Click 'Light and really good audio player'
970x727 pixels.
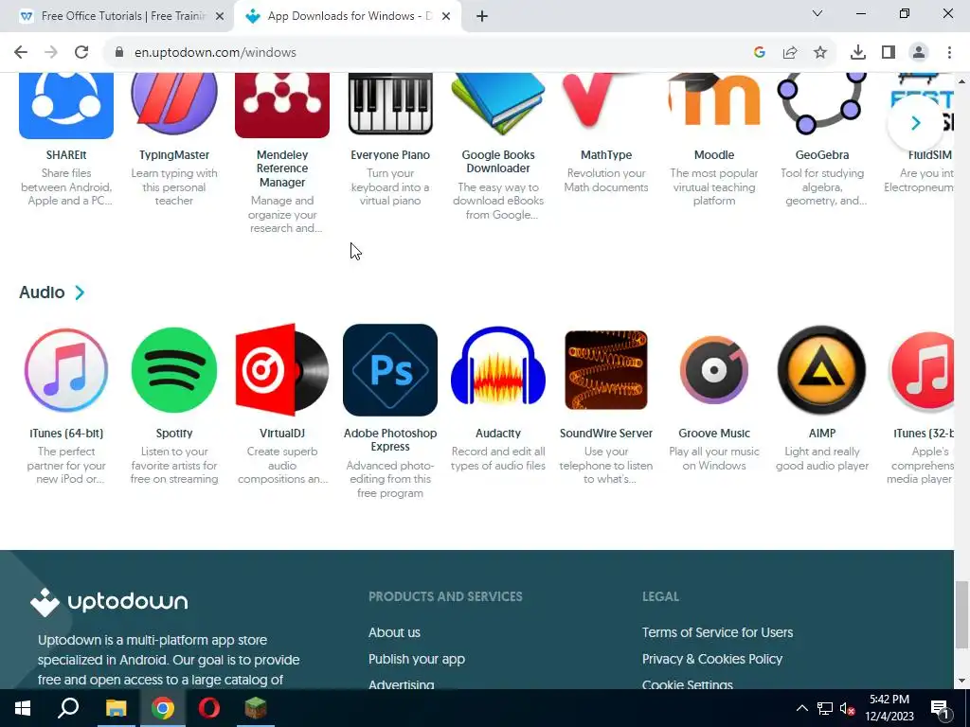pos(822,459)
